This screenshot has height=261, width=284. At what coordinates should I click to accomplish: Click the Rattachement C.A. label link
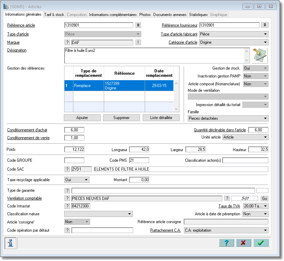[166, 230]
